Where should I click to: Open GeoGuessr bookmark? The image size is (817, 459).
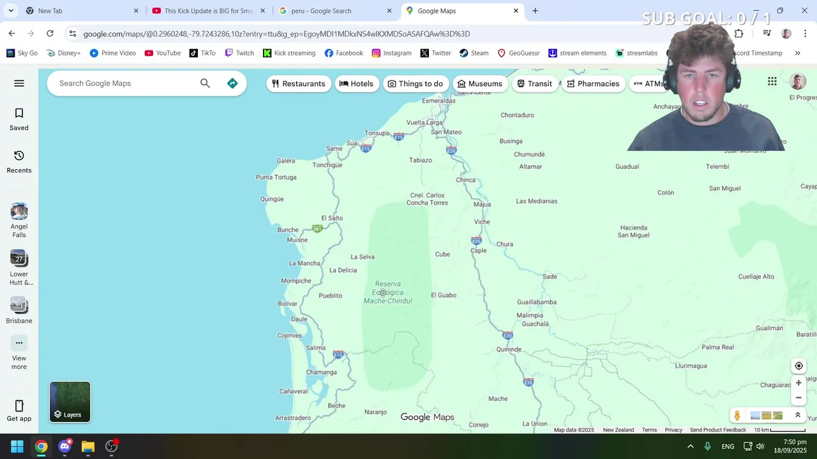518,53
